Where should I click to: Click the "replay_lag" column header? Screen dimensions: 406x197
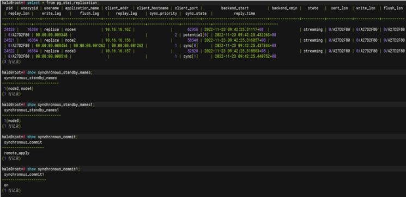(x=126, y=14)
